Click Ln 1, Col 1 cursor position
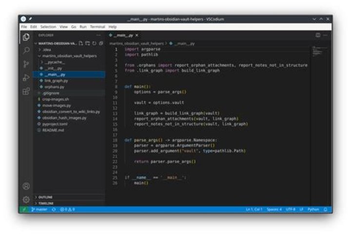 [254, 209]
